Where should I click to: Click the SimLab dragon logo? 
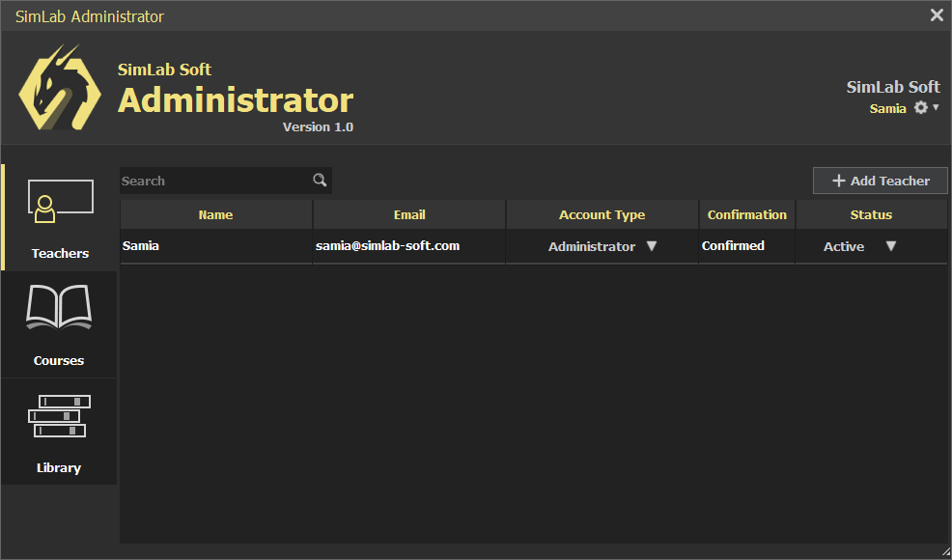point(60,86)
